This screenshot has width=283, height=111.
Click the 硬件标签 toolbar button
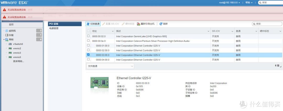pos(128,24)
